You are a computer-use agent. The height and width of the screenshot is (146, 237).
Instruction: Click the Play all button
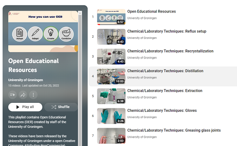pos(25,107)
